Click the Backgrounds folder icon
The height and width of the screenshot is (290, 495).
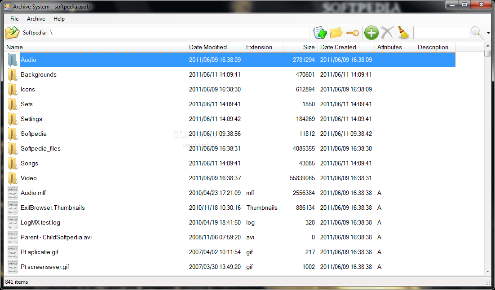[x=13, y=74]
